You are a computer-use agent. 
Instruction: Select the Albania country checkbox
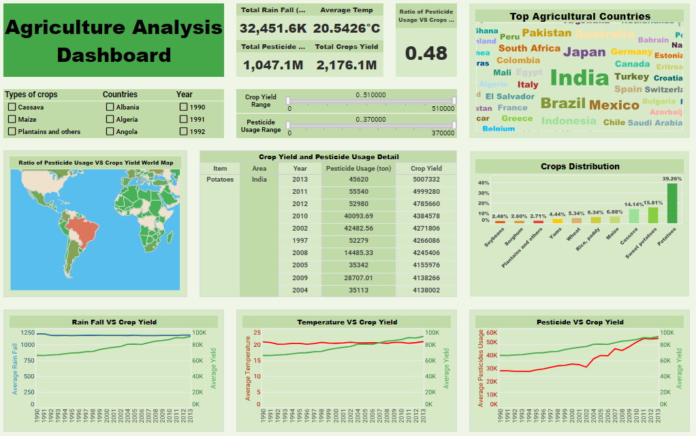tap(110, 107)
